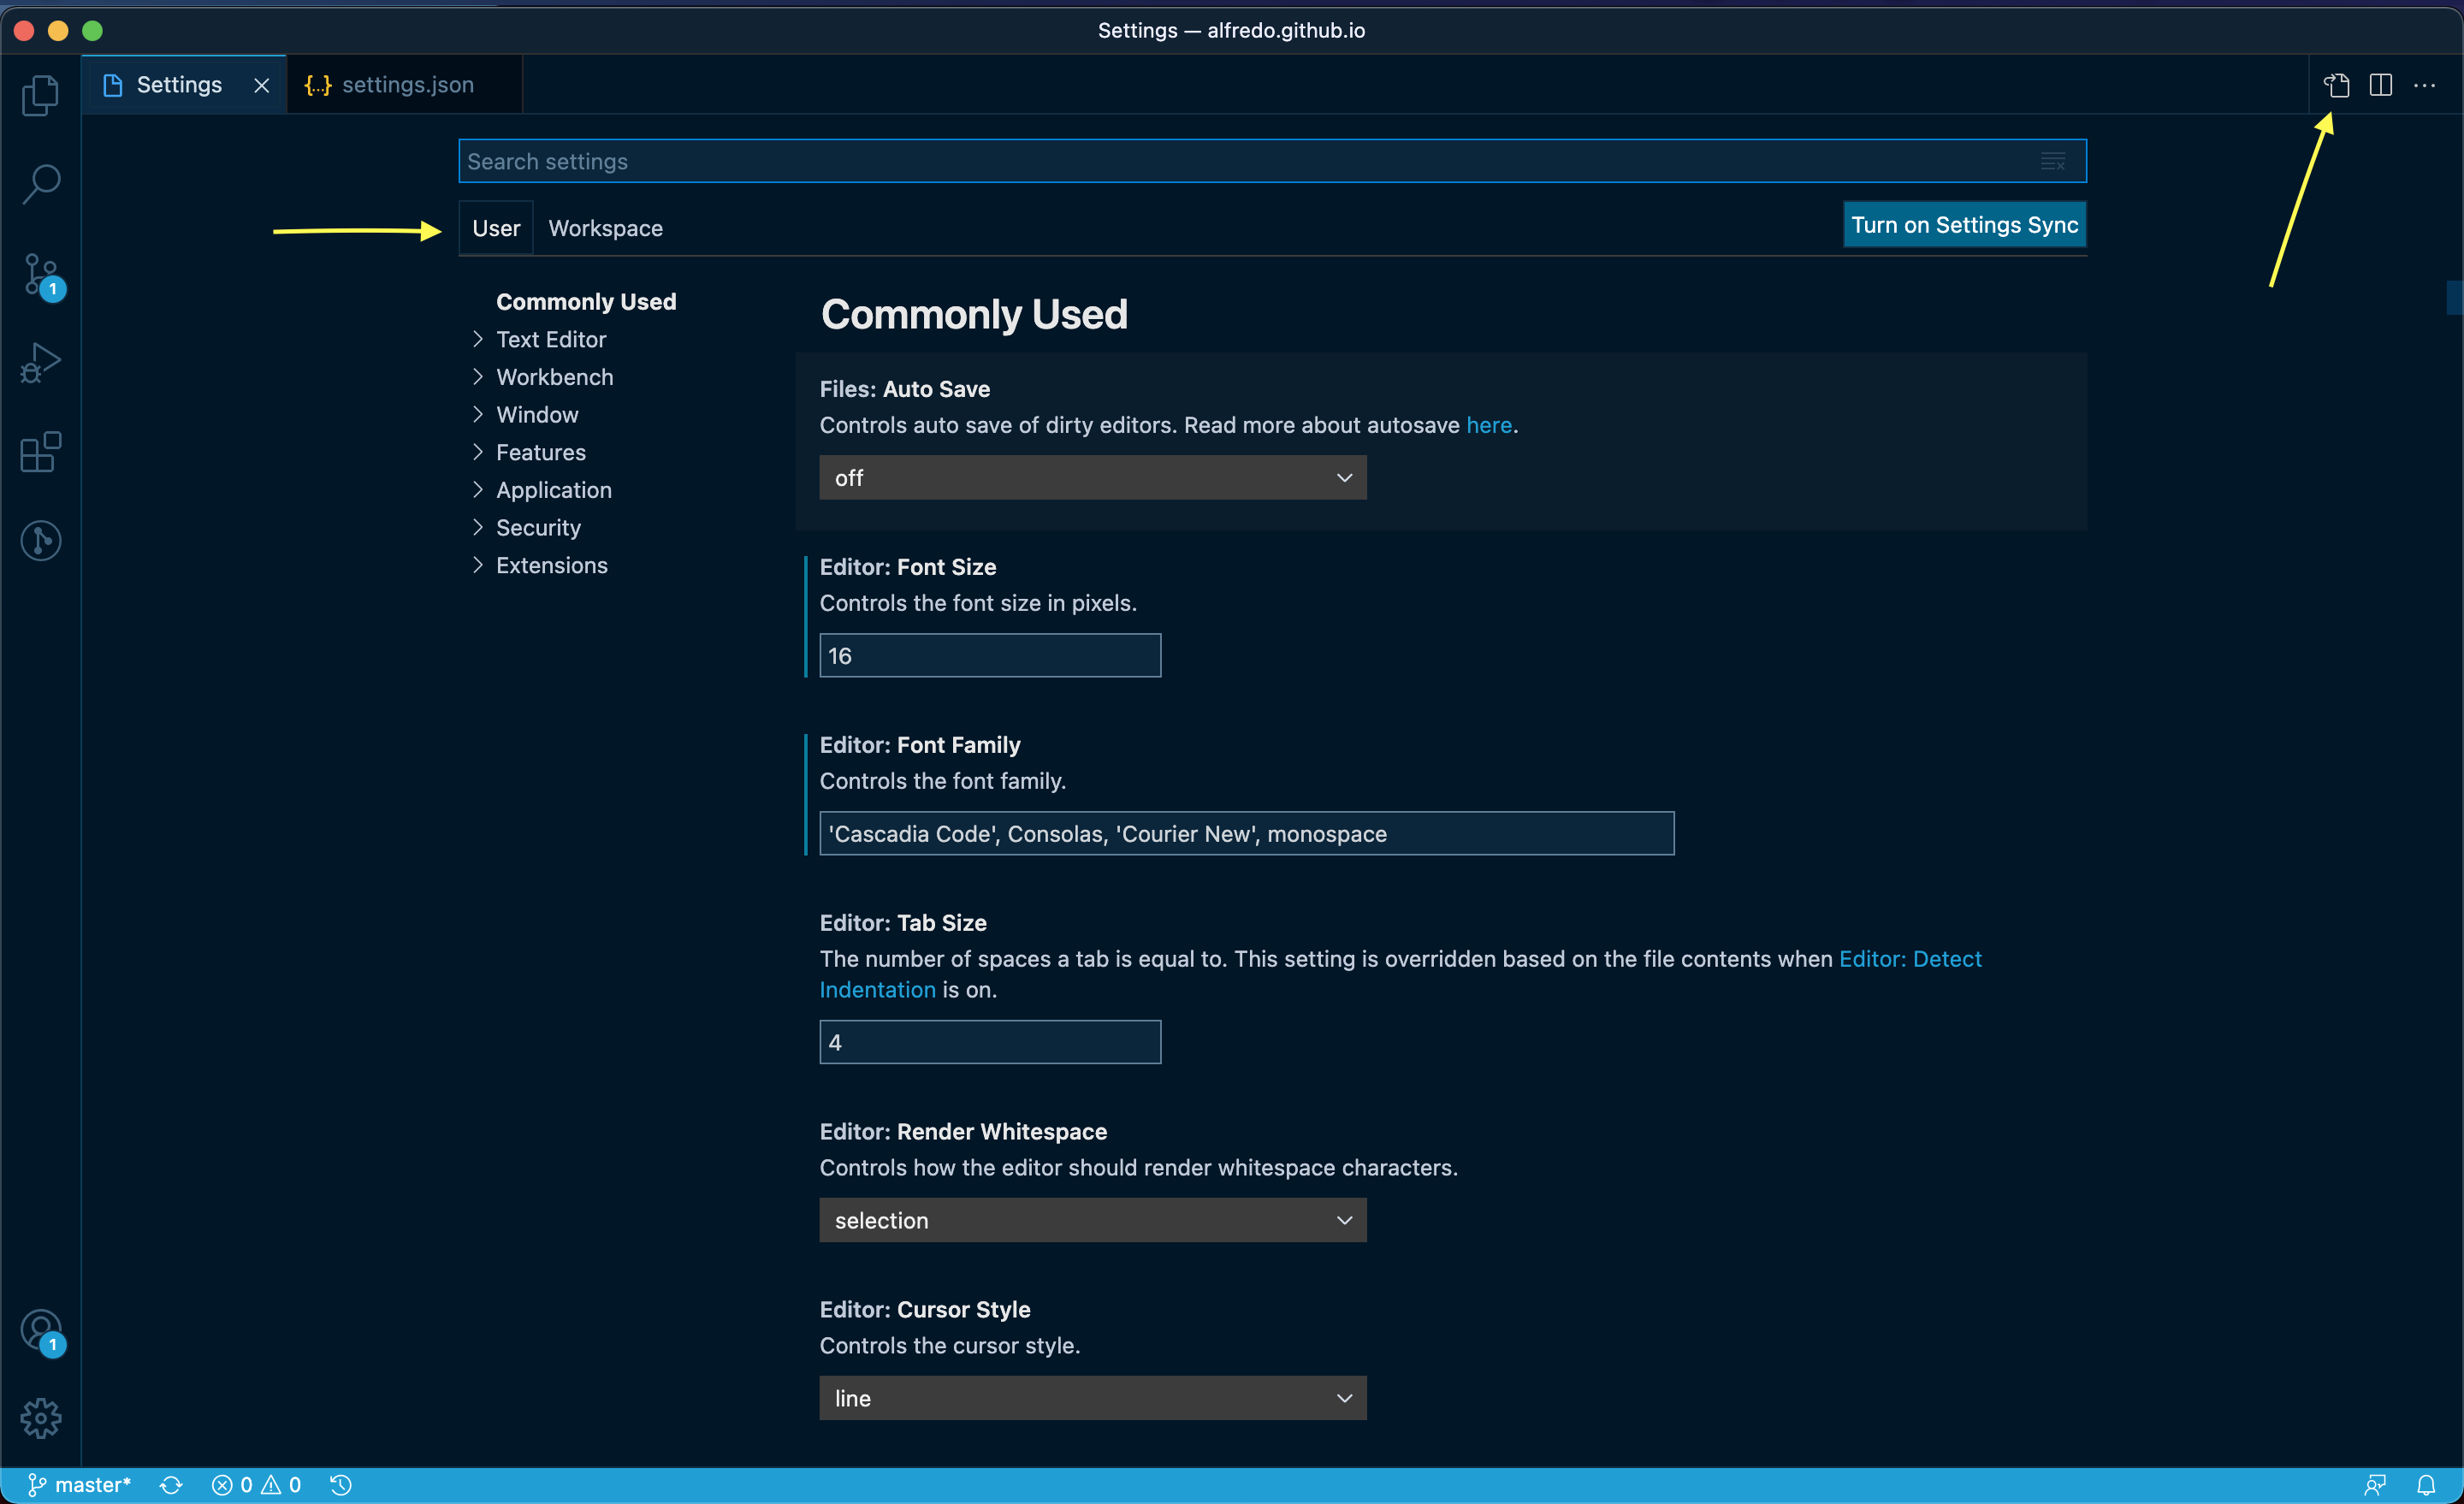The image size is (2464, 1504).
Task: Open the Explorer view in activity bar
Action: [x=40, y=96]
